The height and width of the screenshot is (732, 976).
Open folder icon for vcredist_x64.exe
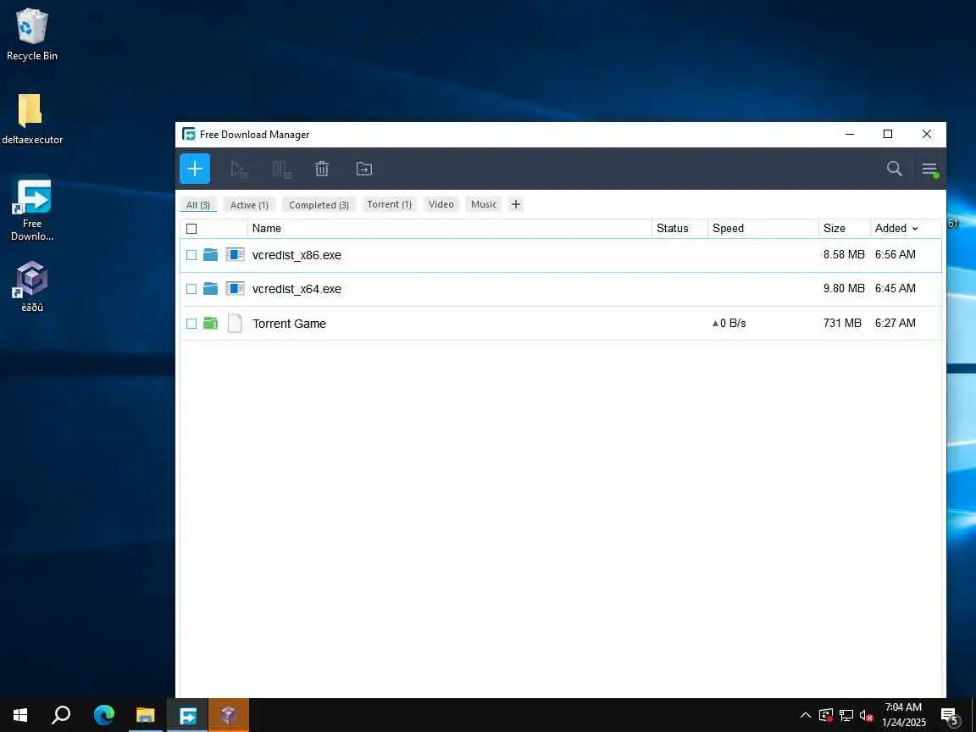coord(210,289)
